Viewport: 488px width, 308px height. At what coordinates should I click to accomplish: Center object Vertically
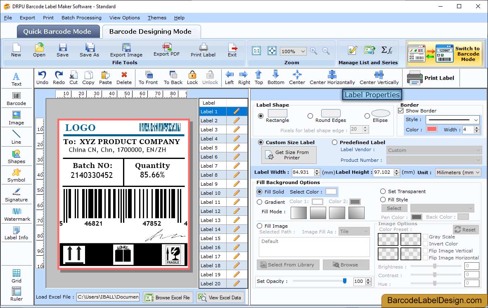[379, 78]
